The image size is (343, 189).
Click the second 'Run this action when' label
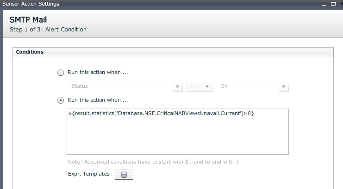[98, 100]
